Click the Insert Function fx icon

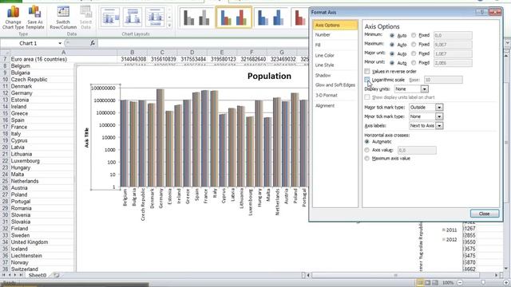tap(93, 43)
